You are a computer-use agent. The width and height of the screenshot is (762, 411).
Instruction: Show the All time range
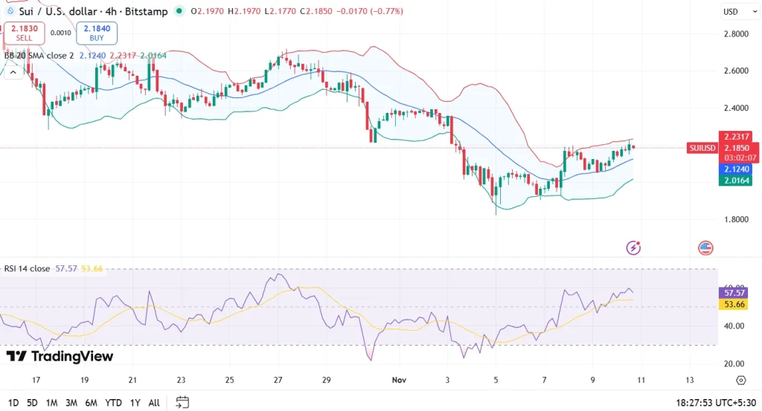click(153, 403)
